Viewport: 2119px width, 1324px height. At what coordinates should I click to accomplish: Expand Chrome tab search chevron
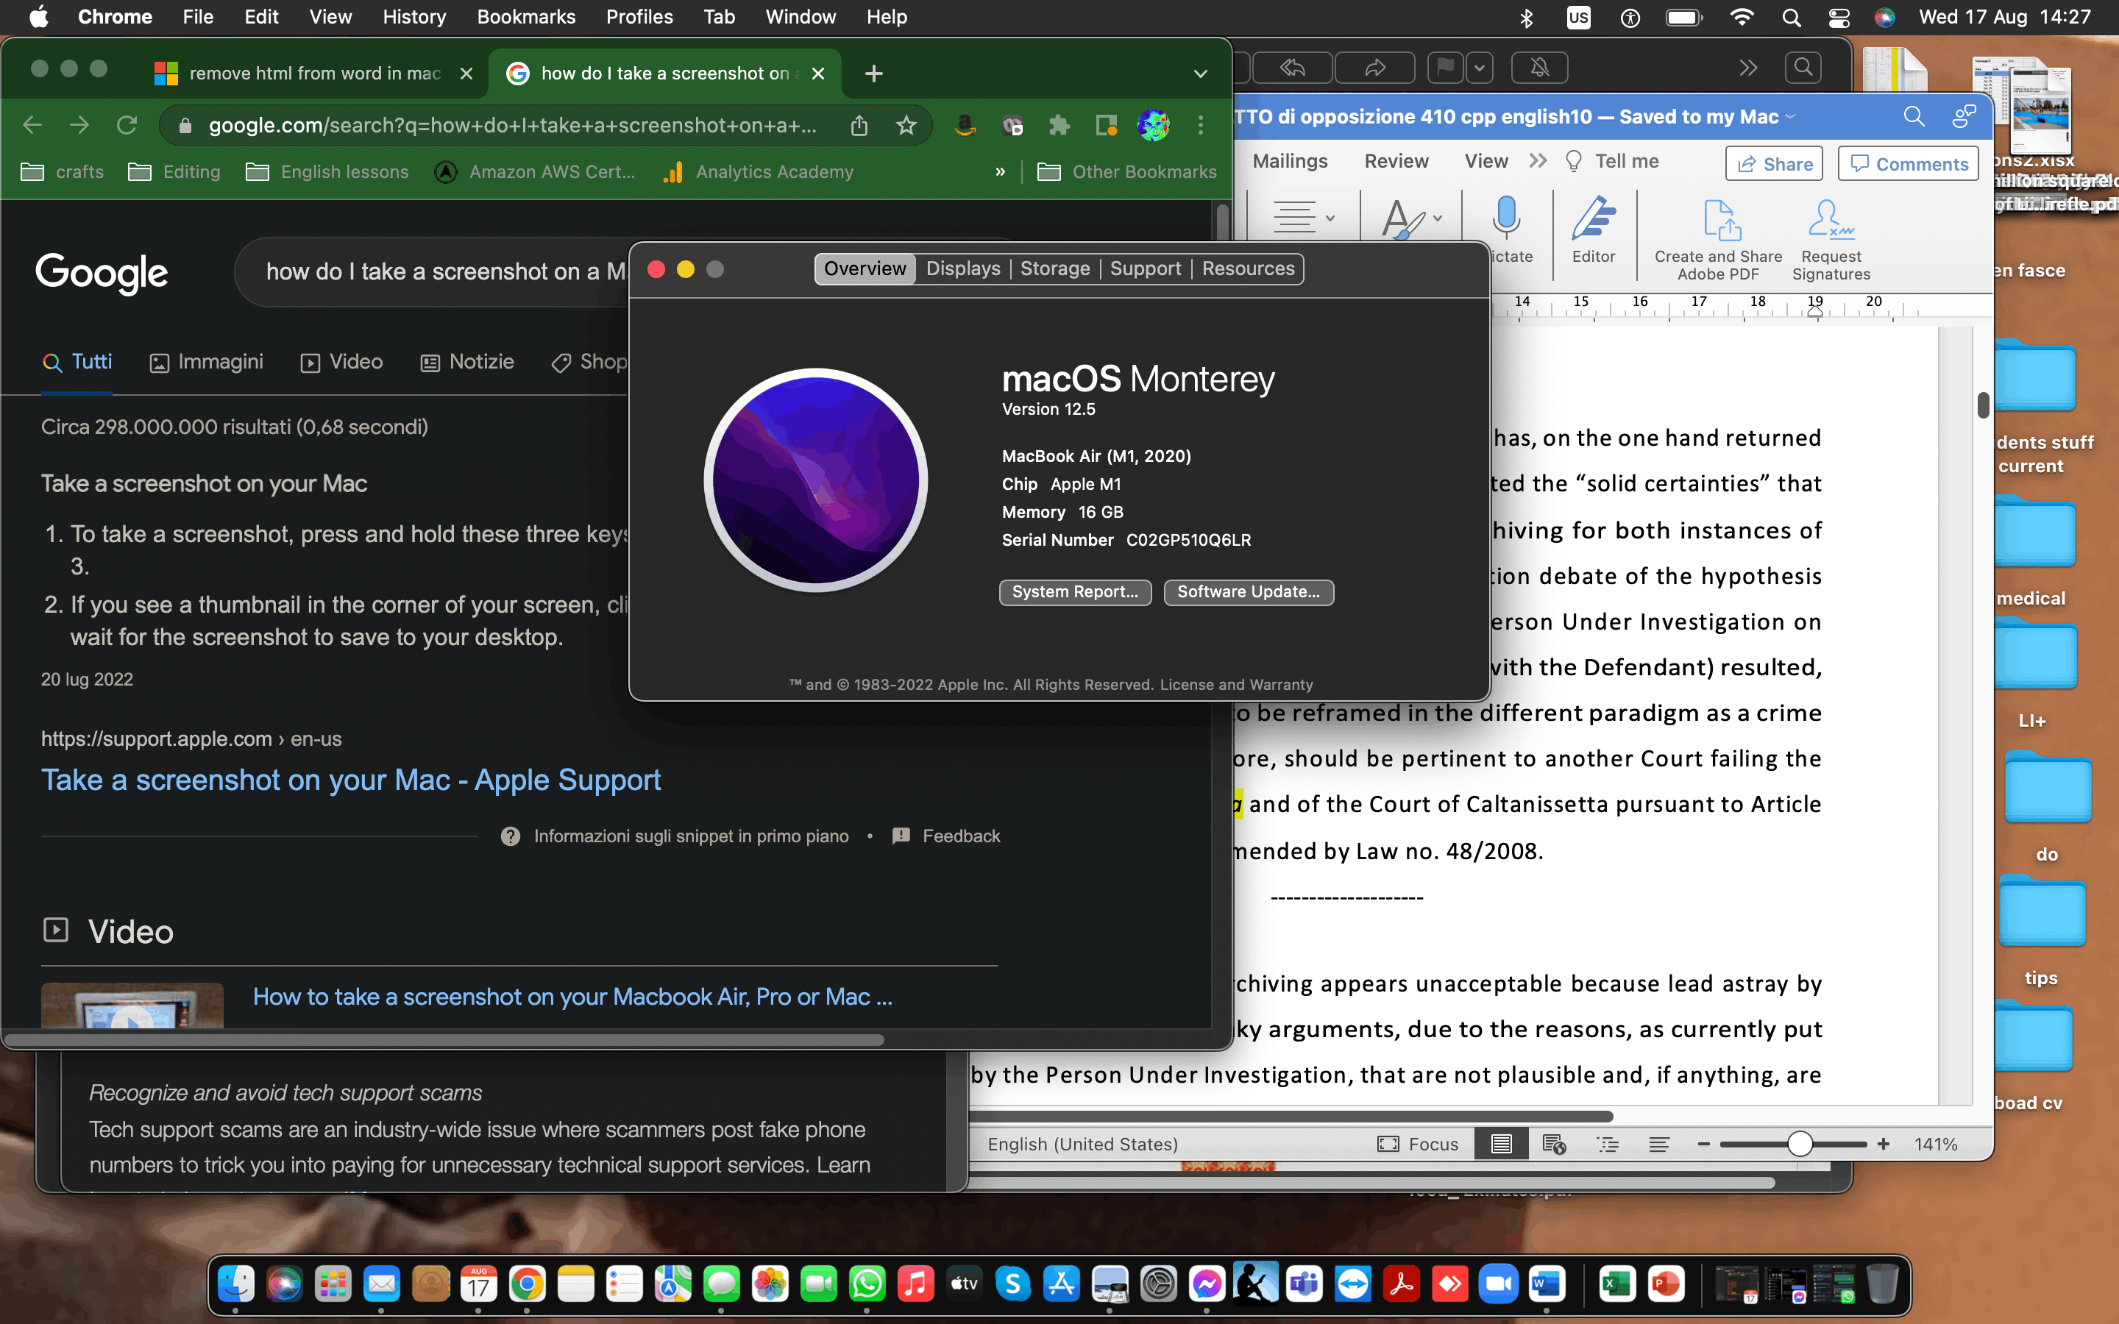(x=1201, y=74)
